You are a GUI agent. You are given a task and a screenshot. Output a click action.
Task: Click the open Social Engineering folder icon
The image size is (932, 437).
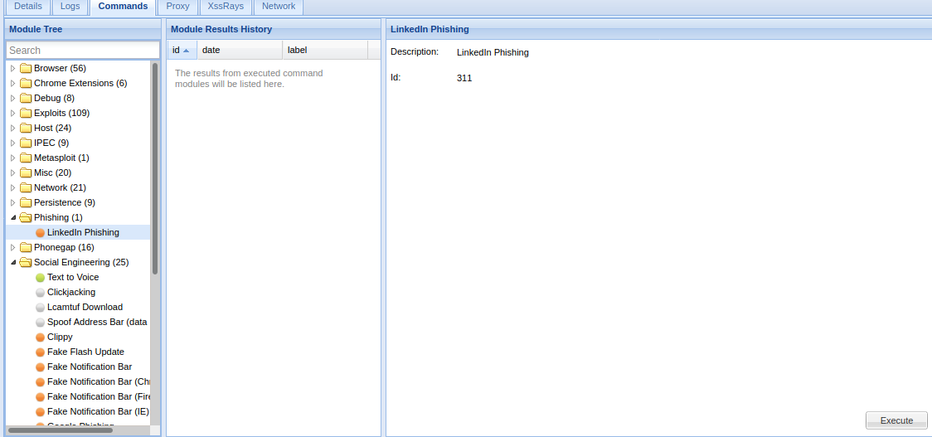tap(26, 262)
